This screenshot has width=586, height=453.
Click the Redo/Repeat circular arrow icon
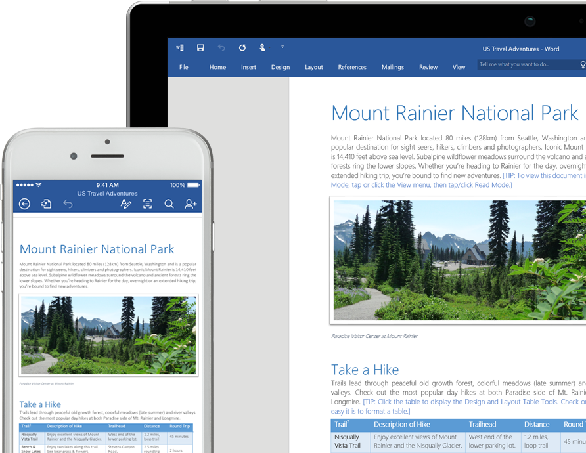pos(242,48)
